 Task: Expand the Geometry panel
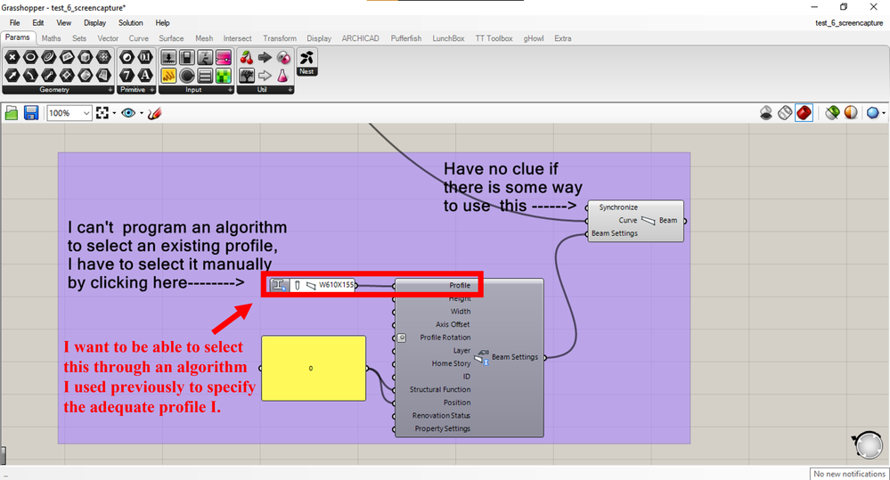[110, 90]
